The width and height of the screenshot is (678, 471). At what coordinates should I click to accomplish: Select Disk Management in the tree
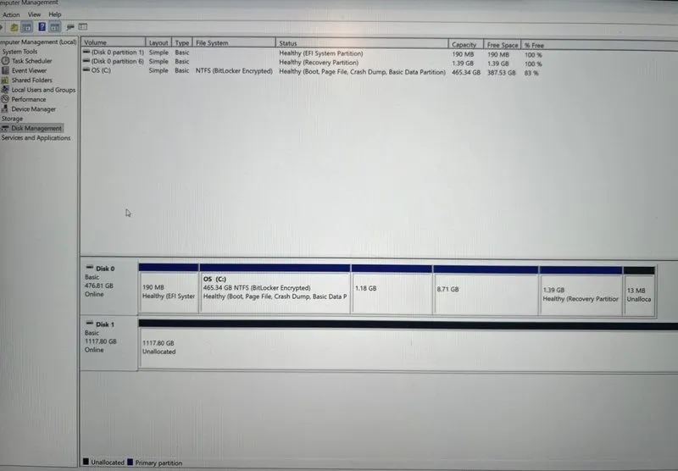[36, 128]
